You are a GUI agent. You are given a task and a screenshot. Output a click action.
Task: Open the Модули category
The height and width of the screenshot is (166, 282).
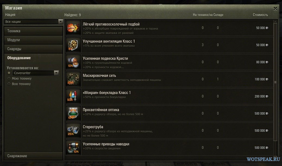point(33,40)
